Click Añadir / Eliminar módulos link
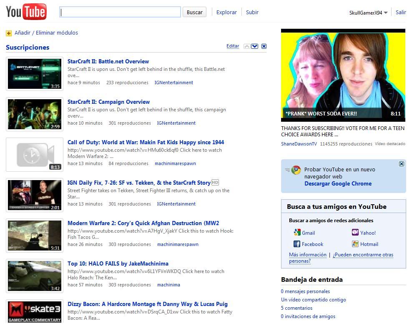Viewport: 412px width, 331px height. [x=46, y=33]
